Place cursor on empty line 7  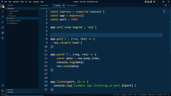pyautogui.click(x=106, y=35)
